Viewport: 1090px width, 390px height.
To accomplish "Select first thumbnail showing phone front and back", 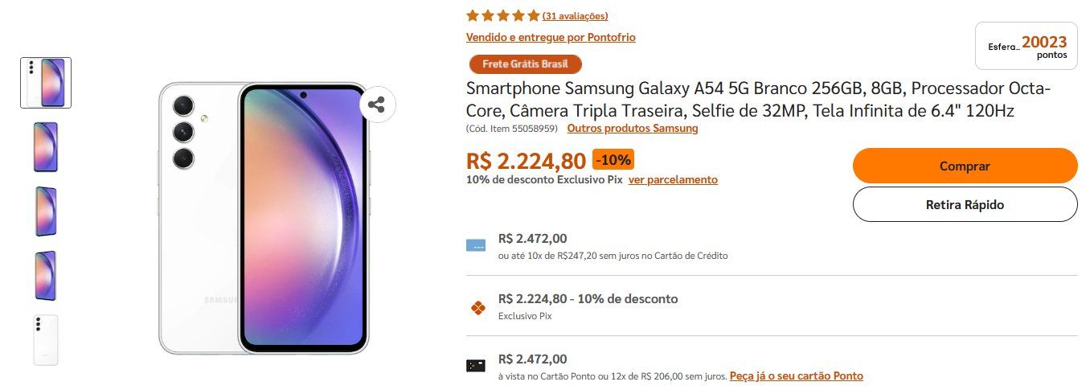I will pyautogui.click(x=46, y=83).
